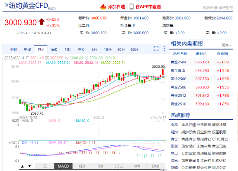Select the KDJ indicator button
The height and width of the screenshot is (171, 238).
(x=82, y=166)
